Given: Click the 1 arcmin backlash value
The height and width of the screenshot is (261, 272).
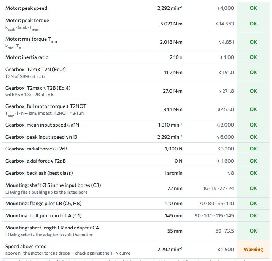Looking at the screenshot, I should click(x=173, y=173).
